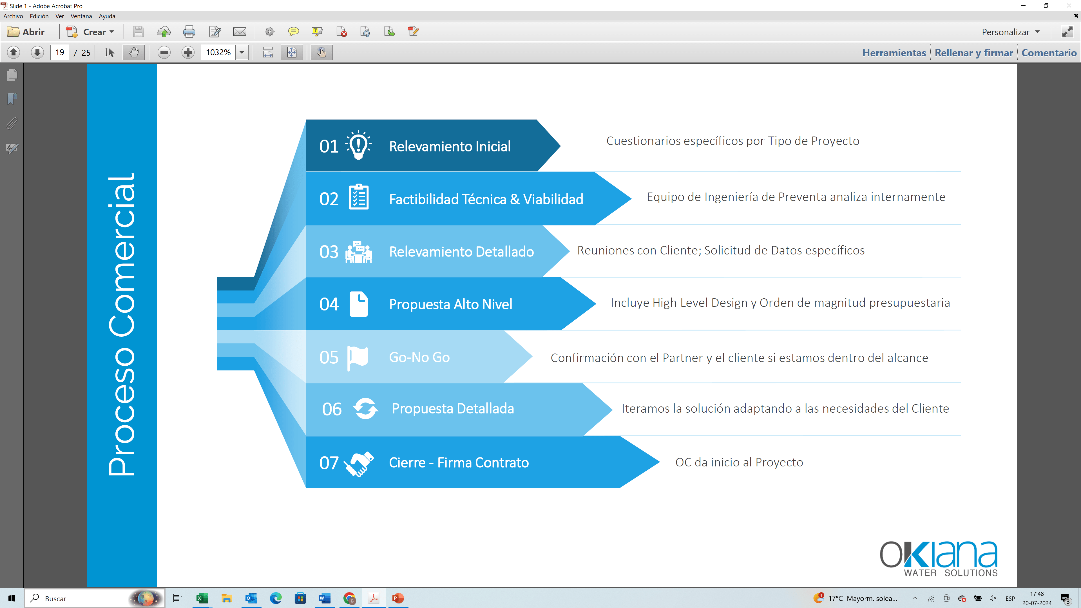The width and height of the screenshot is (1081, 608).
Task: Open the Ventana menu
Action: [81, 16]
